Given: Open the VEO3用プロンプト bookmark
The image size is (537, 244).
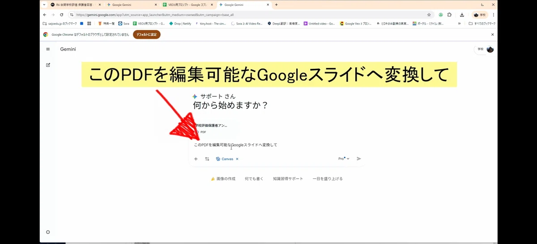Looking at the screenshot, I should pos(149,23).
